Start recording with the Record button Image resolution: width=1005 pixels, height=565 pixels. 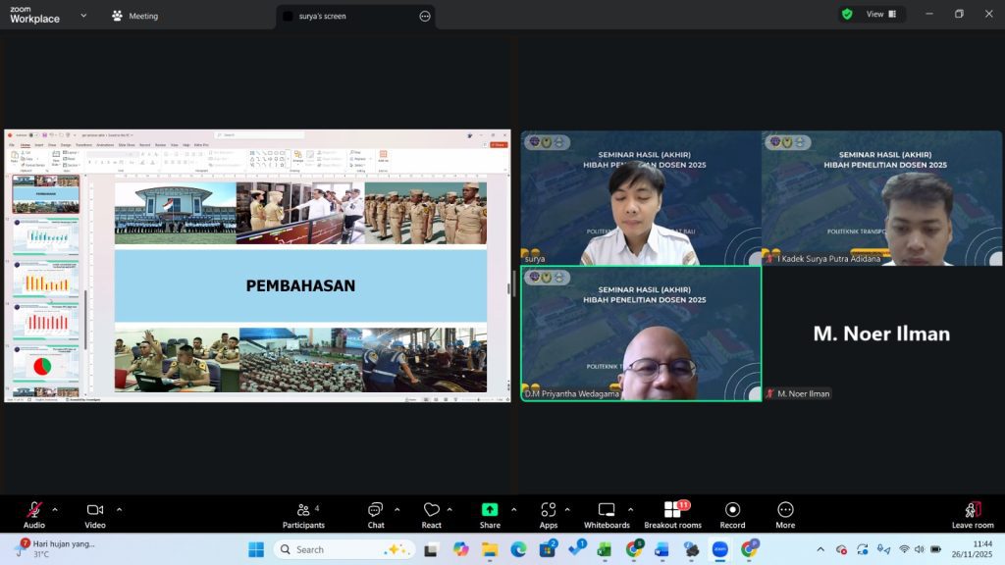click(732, 510)
